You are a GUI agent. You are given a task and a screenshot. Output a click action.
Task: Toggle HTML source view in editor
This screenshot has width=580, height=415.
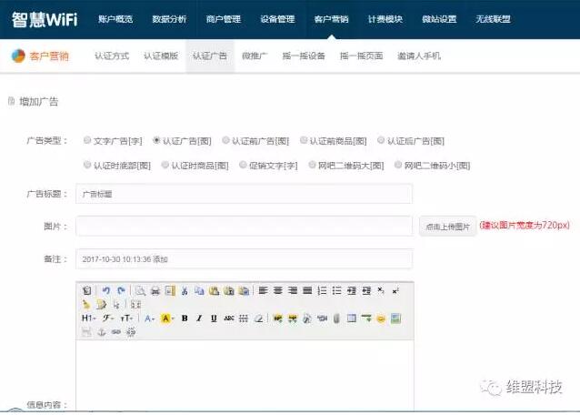coord(86,290)
